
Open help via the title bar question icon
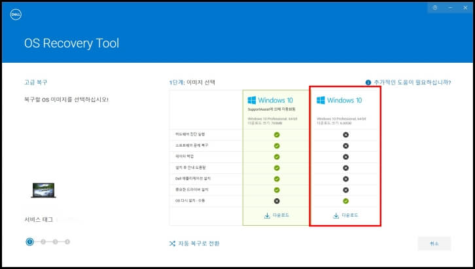coord(435,8)
